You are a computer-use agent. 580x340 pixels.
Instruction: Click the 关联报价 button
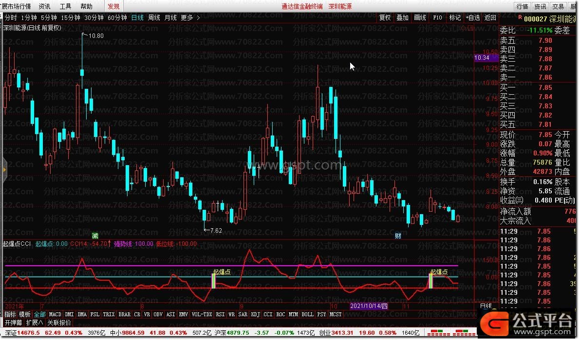point(59,323)
